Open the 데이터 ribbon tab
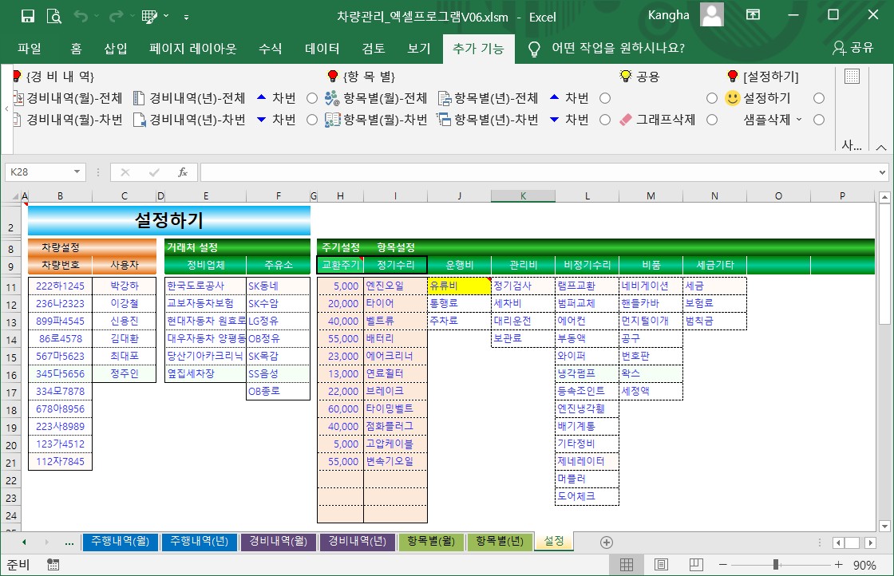894x576 pixels. 322,49
